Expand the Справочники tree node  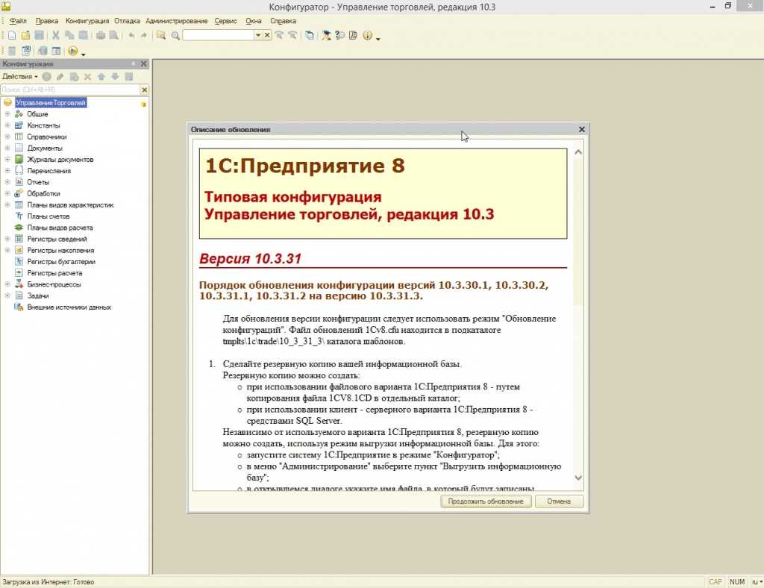(7, 137)
